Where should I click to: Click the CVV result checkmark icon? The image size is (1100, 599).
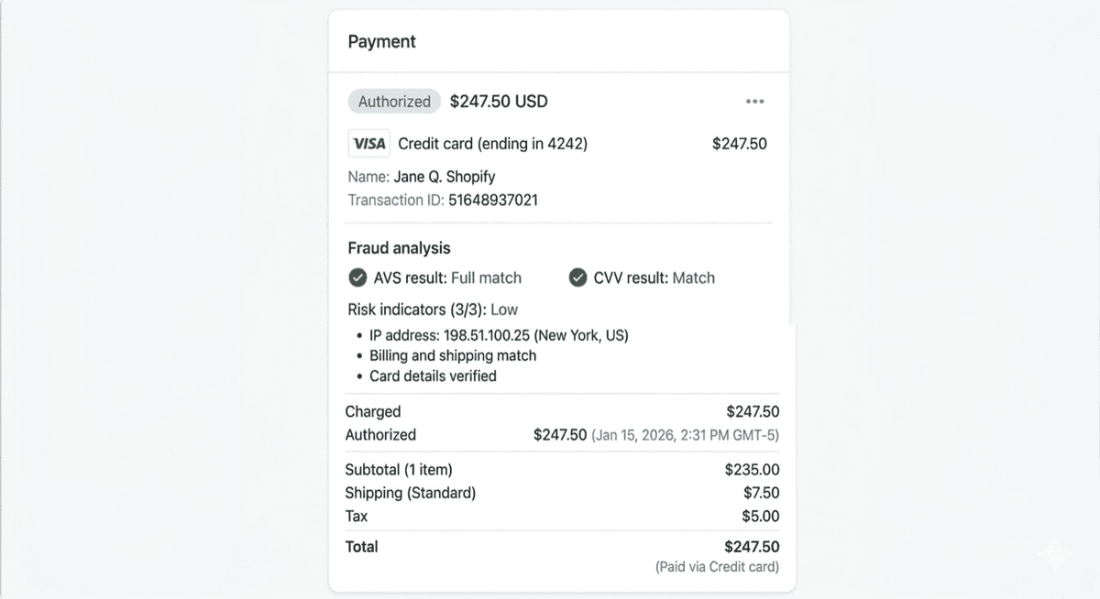(x=578, y=278)
